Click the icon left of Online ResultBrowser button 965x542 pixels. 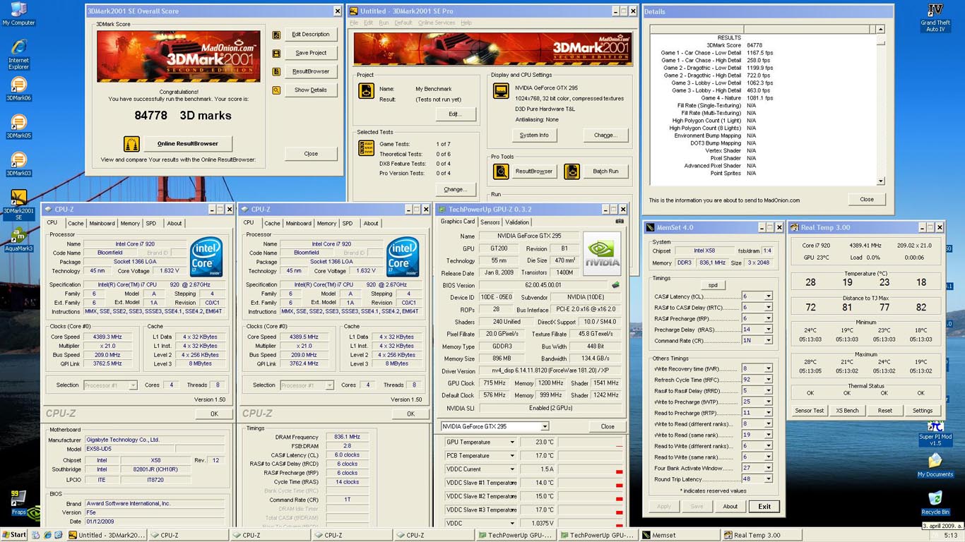point(131,144)
